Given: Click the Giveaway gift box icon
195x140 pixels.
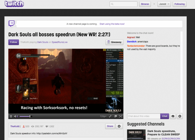Looking at the screenshot, I should [109, 42].
